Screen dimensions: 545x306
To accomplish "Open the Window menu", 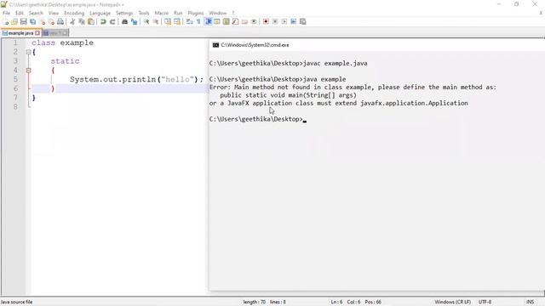I will point(218,14).
